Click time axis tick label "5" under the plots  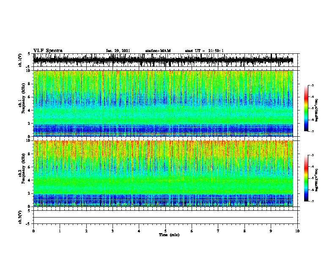tap(165, 231)
